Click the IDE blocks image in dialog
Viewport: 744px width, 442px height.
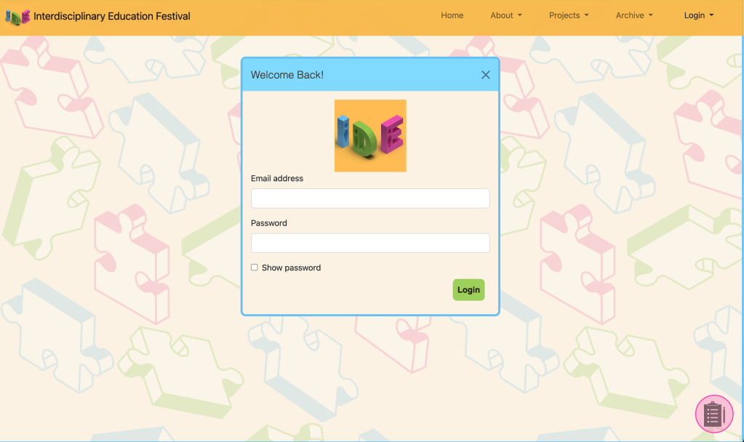(370, 136)
